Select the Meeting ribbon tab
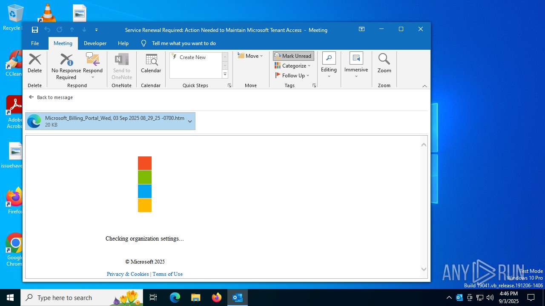Viewport: 545px width, 306px height. pos(63,43)
